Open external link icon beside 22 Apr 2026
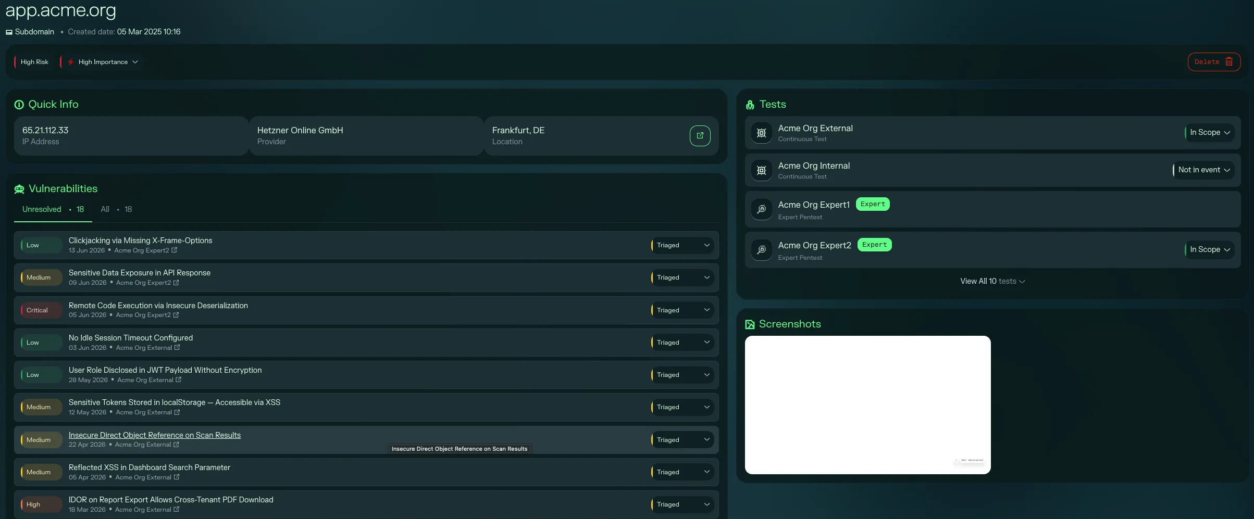This screenshot has height=519, width=1254. 176,445
